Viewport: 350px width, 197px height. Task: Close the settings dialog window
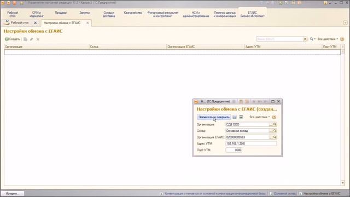278,101
